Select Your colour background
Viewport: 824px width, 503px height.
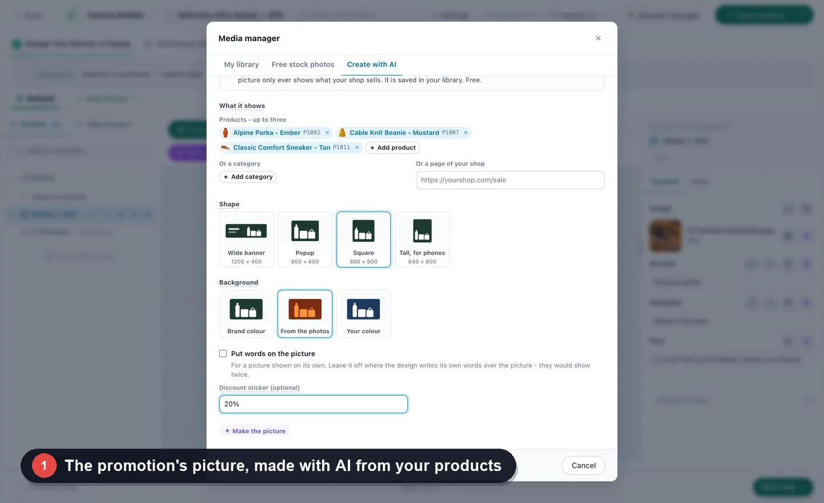tap(364, 314)
